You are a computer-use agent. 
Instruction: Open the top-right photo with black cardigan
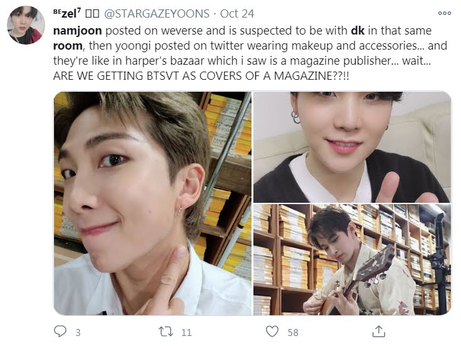point(352,147)
